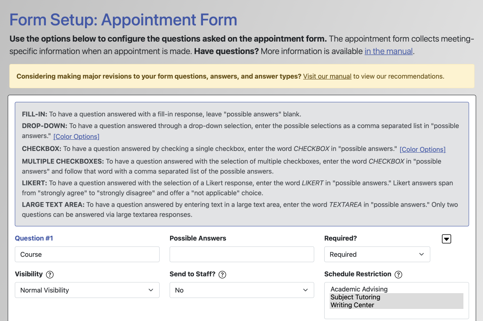This screenshot has width=483, height=321.
Task: Click the Question #1 label
Action: [34, 238]
